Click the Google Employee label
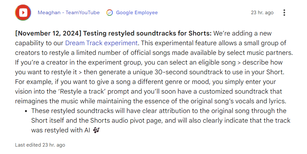Viewport: 307px width, 154px height. coord(137,13)
